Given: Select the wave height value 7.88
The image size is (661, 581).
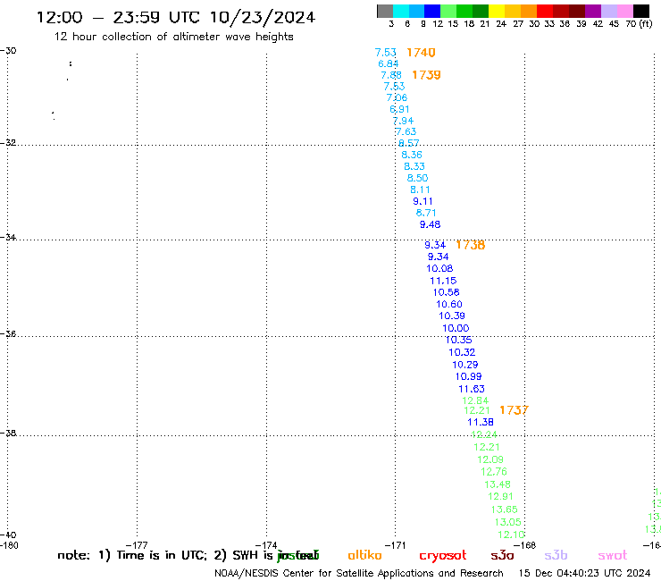Looking at the screenshot, I should point(391,75).
